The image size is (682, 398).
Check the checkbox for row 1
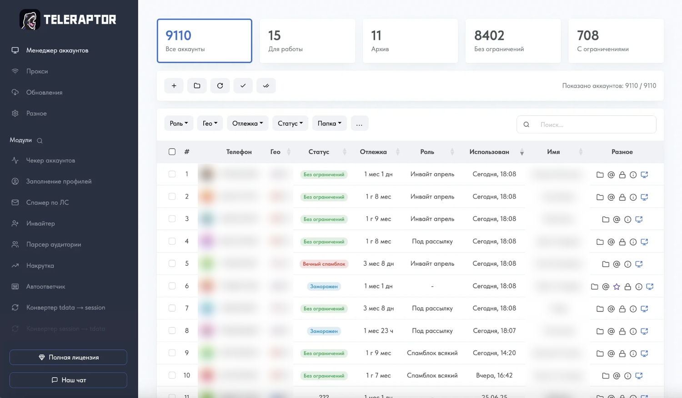coord(172,174)
